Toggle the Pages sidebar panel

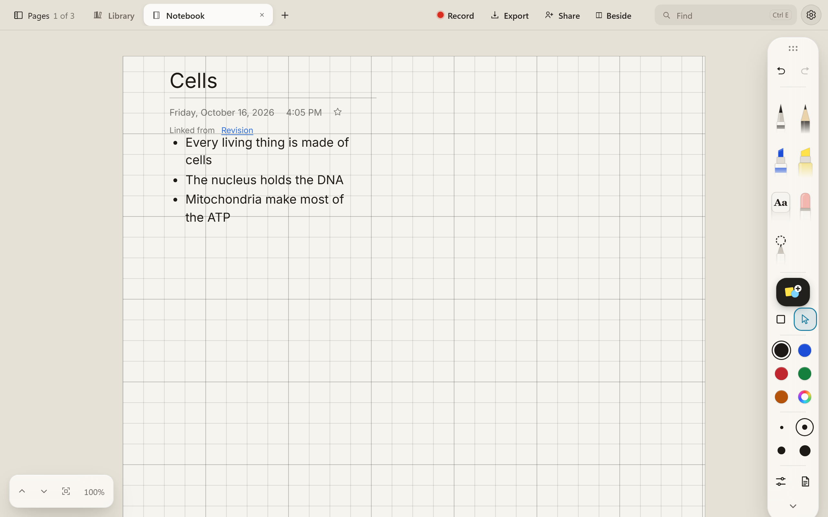(44, 16)
